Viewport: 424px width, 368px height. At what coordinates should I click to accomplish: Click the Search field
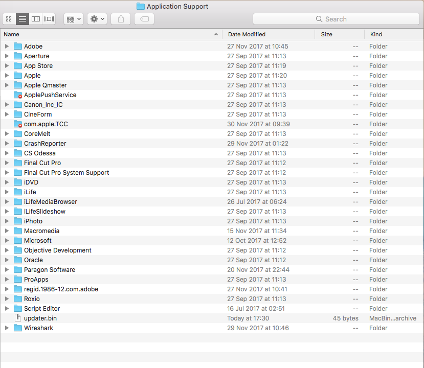coord(336,19)
